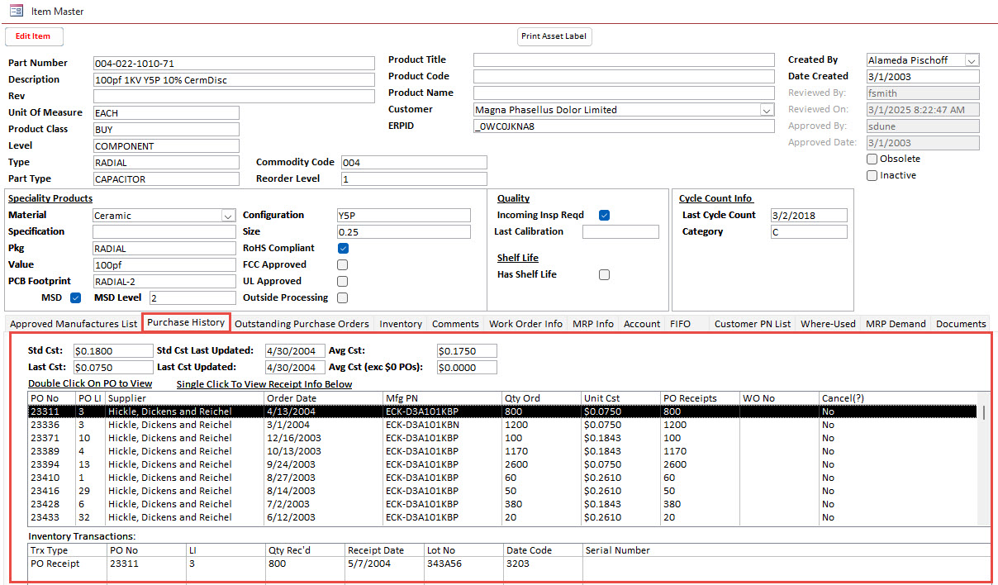Screen dimensions: 998x585
Task: Select the row for PO 23336
Action: point(330,425)
